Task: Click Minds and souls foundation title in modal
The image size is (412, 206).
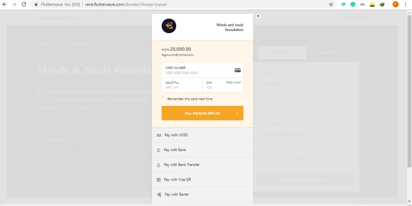Action: pos(230,27)
